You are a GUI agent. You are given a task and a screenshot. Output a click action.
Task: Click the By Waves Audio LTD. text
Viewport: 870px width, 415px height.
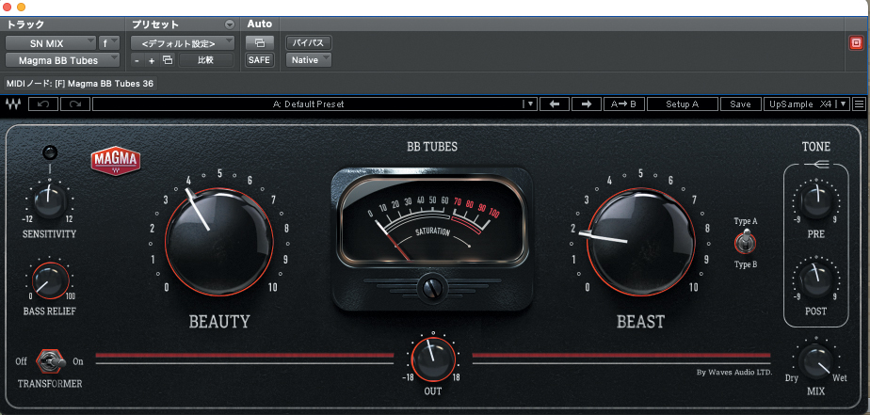click(734, 373)
